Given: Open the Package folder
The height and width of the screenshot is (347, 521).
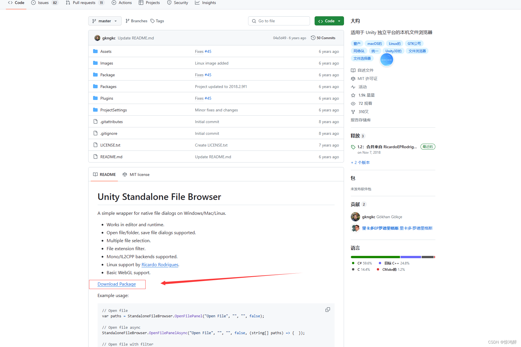Looking at the screenshot, I should point(108,75).
